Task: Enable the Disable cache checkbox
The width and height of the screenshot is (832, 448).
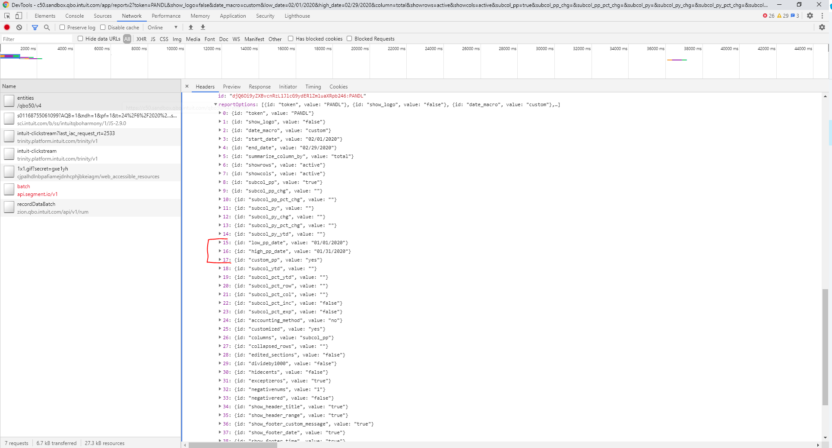Action: [103, 27]
